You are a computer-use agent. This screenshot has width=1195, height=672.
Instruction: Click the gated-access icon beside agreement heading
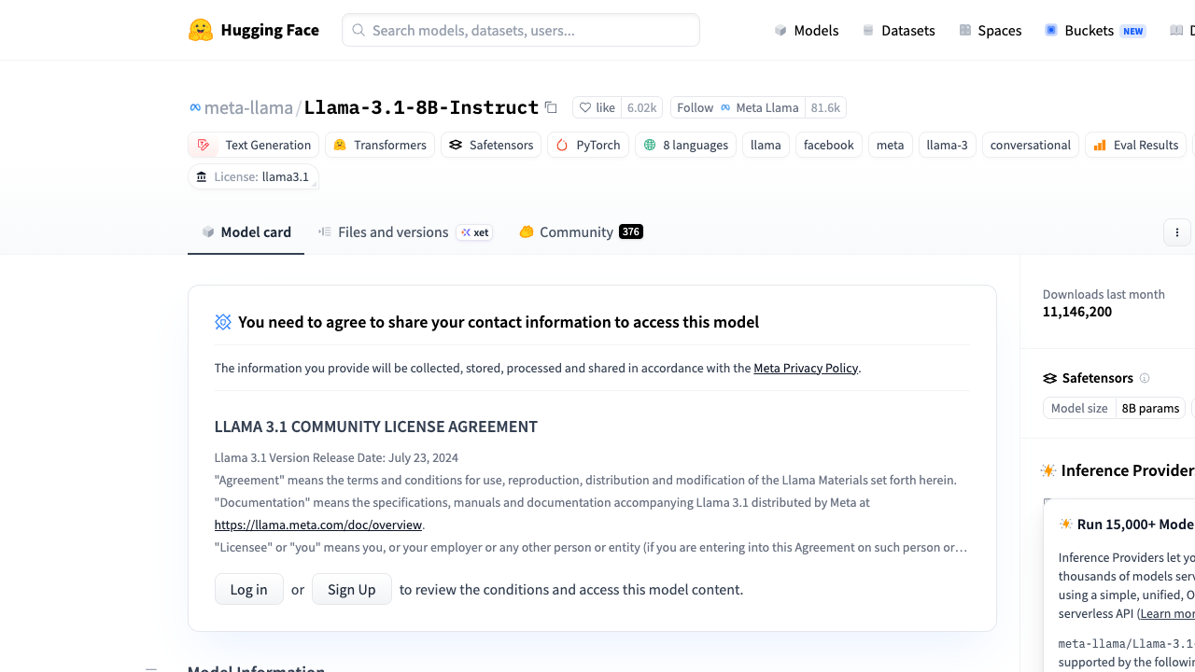pos(223,322)
